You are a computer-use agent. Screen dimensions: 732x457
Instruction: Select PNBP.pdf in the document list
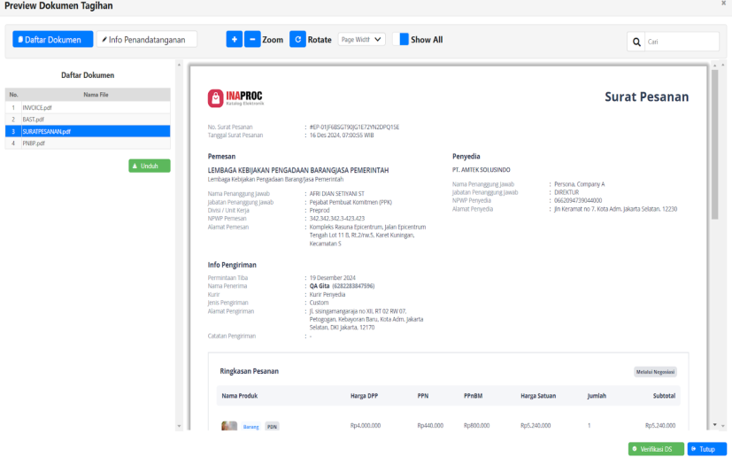click(x=35, y=143)
